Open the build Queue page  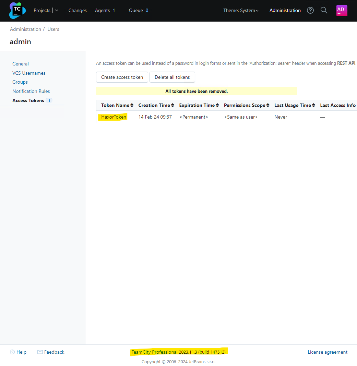pos(136,10)
